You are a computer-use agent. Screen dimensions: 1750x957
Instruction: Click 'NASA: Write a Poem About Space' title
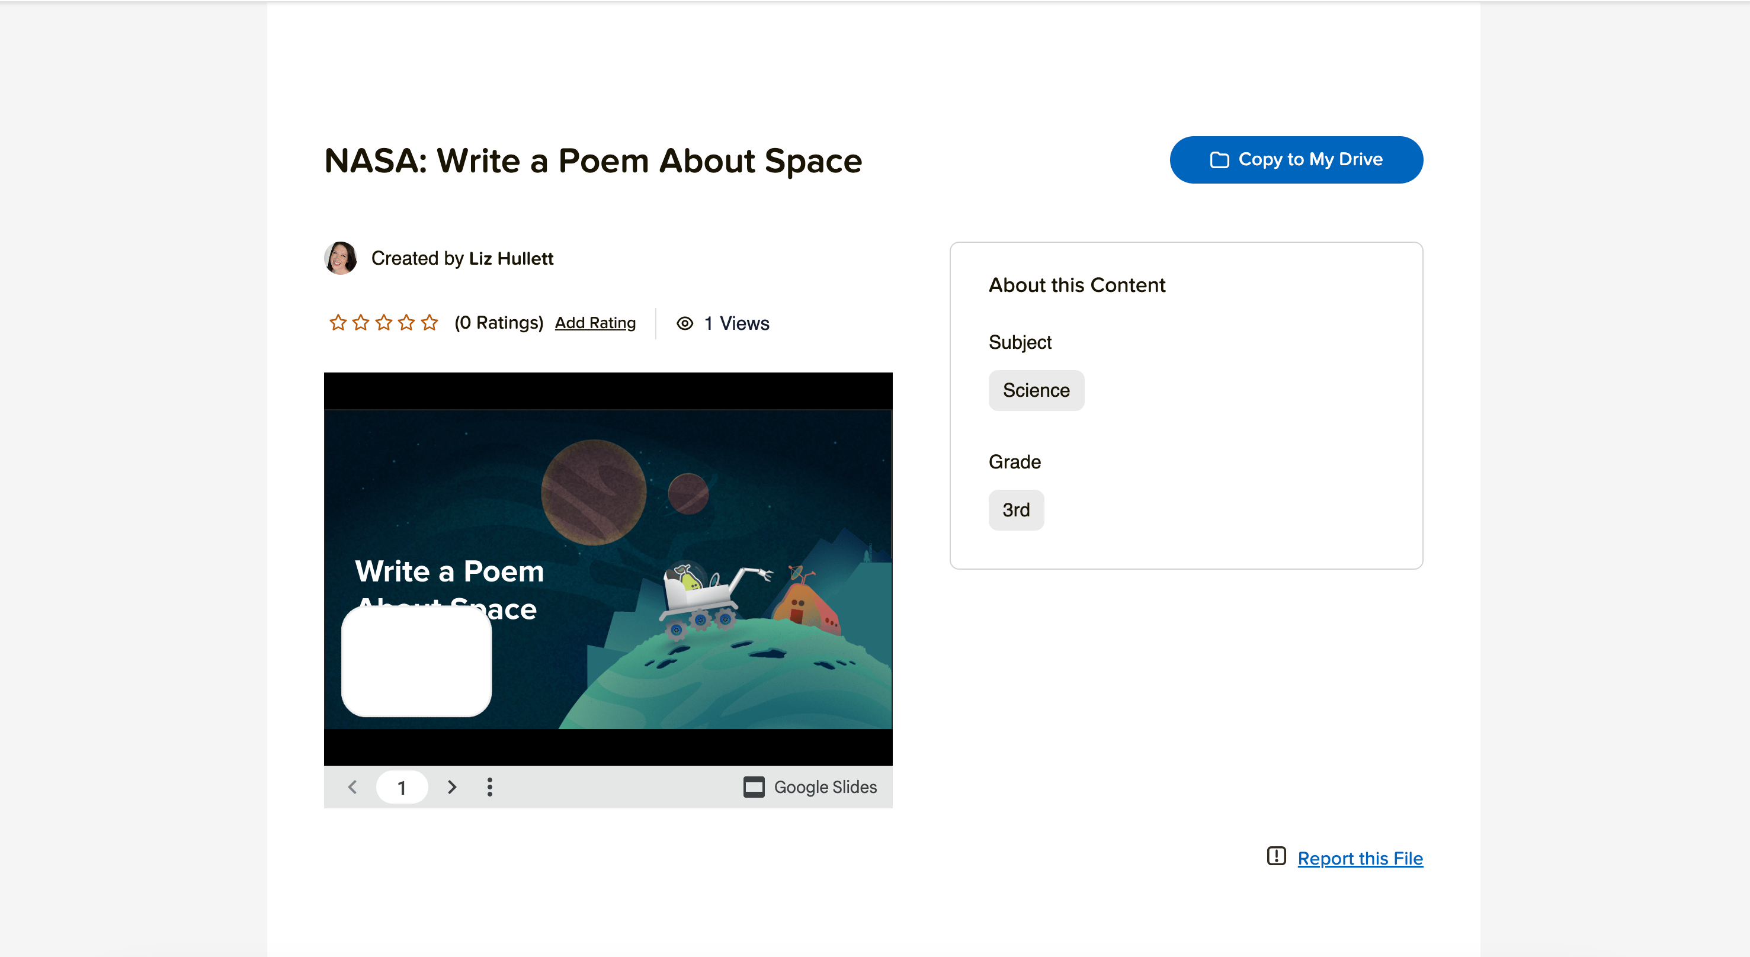593,161
